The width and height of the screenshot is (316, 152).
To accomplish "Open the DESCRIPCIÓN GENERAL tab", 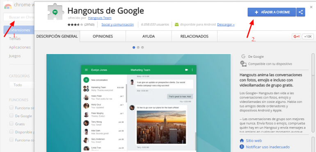I will (57, 36).
